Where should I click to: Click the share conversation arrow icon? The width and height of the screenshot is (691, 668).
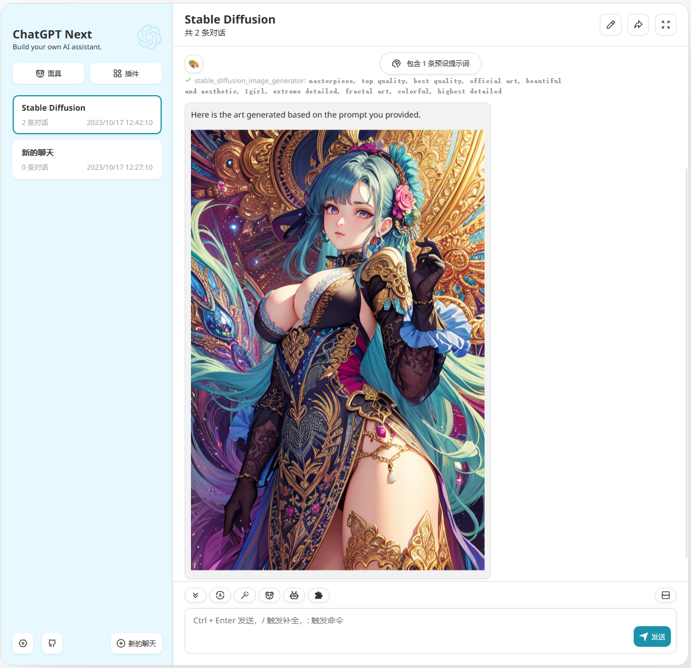point(638,25)
